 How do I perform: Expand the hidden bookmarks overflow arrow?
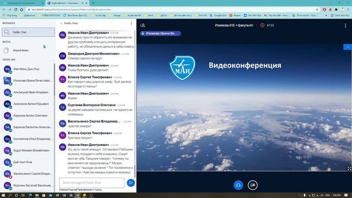326,15
